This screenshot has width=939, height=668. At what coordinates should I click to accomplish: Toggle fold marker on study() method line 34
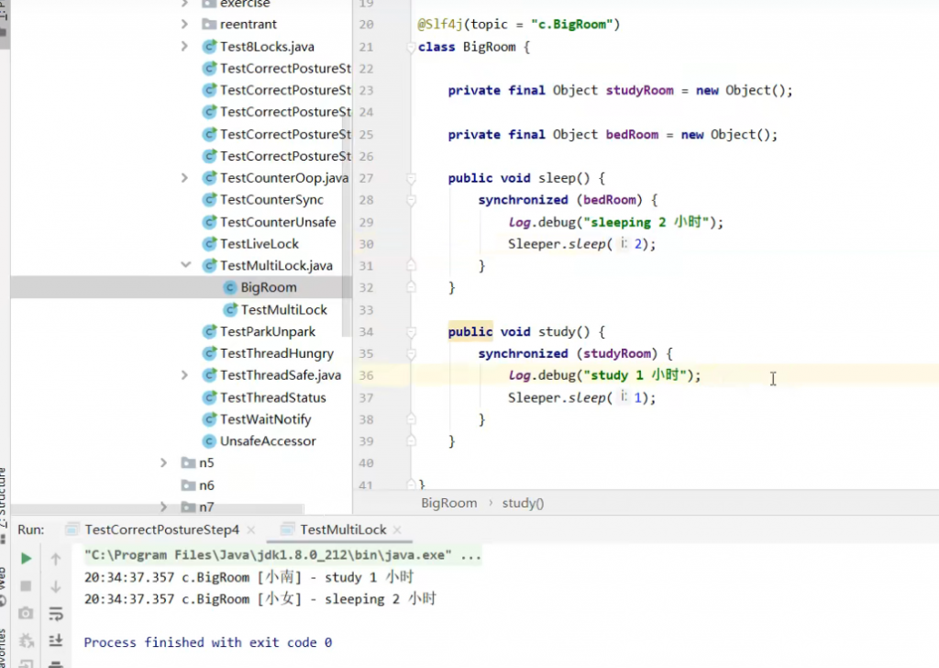(412, 332)
